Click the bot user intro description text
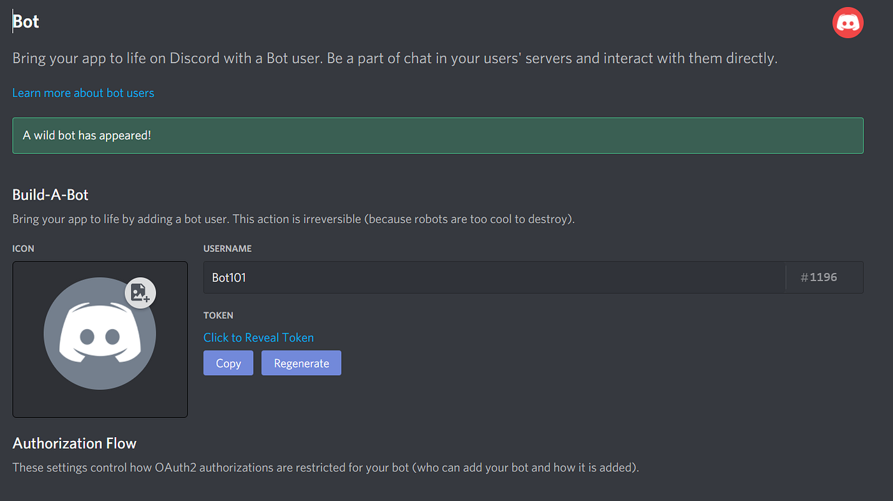 394,58
